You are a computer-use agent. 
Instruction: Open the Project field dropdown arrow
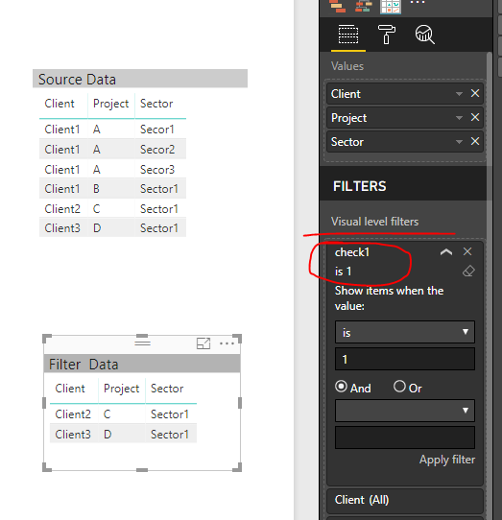459,118
